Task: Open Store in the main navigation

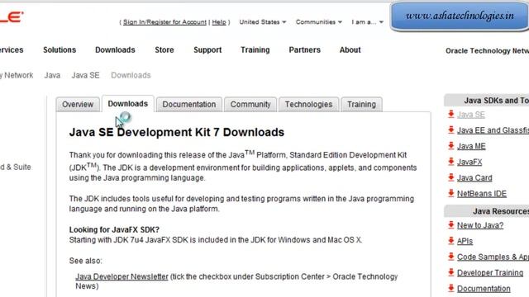Action: (164, 49)
